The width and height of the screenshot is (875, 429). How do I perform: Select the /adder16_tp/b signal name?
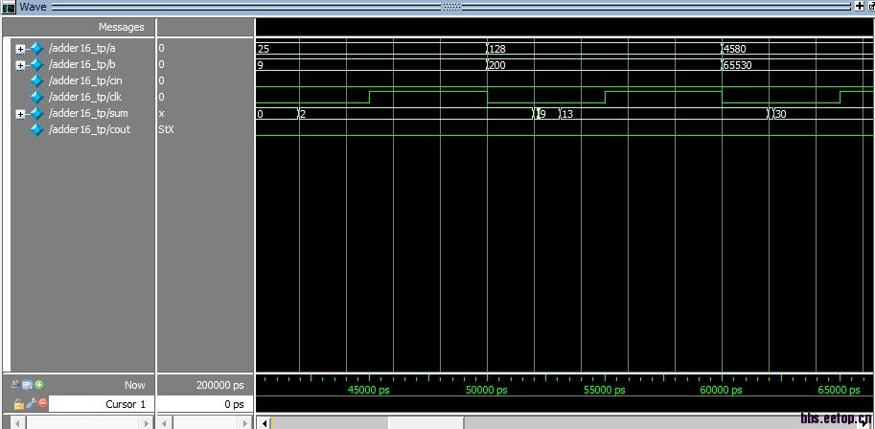point(81,64)
